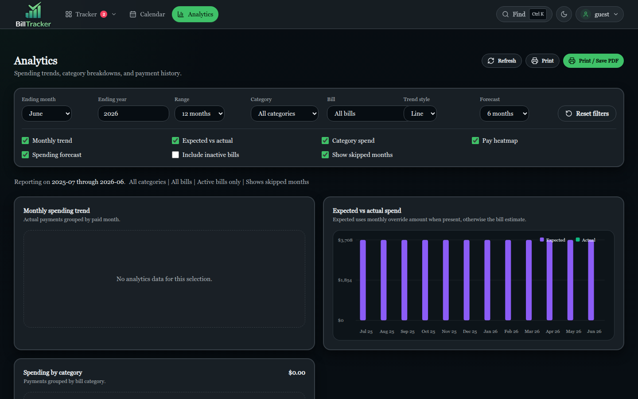Click the printer icon on Print button
This screenshot has height=399, width=638.
click(535, 61)
